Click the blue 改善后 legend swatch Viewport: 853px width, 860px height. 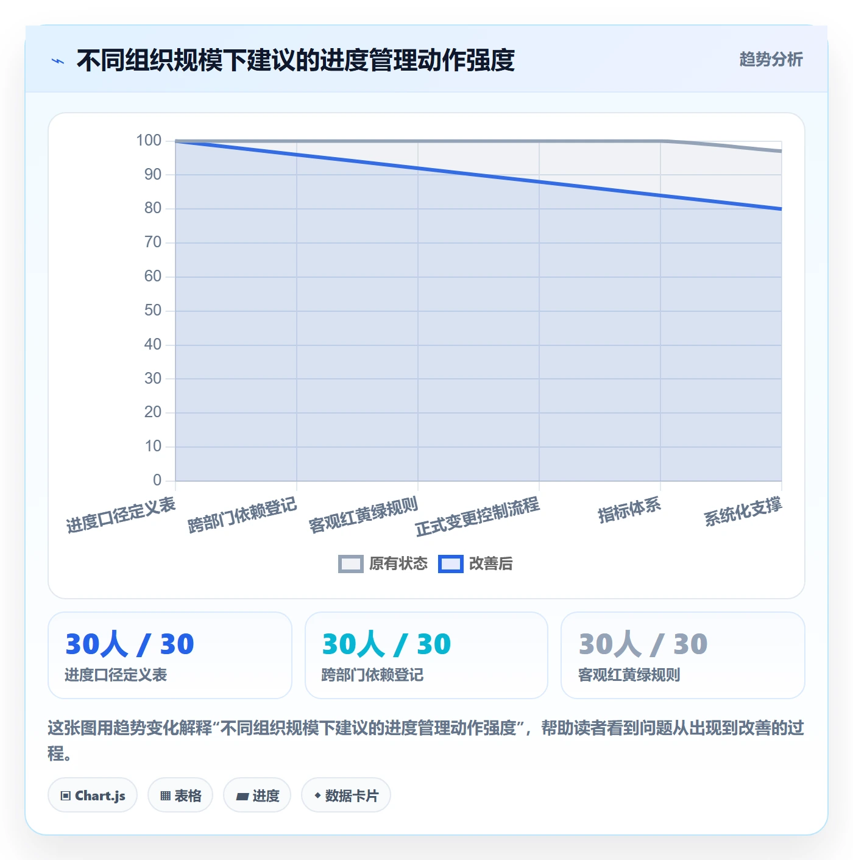(x=451, y=564)
